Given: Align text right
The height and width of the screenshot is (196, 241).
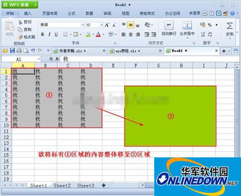Looking at the screenshot, I should [138, 34].
